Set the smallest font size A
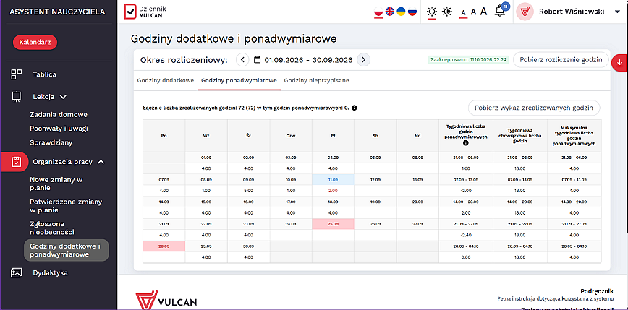The height and width of the screenshot is (310, 628). pyautogui.click(x=463, y=13)
